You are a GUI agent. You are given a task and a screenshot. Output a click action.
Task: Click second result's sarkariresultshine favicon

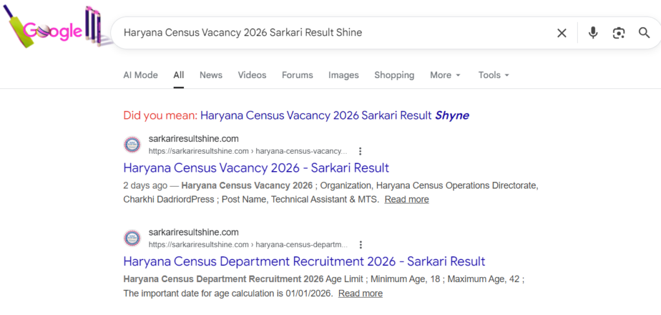point(132,238)
